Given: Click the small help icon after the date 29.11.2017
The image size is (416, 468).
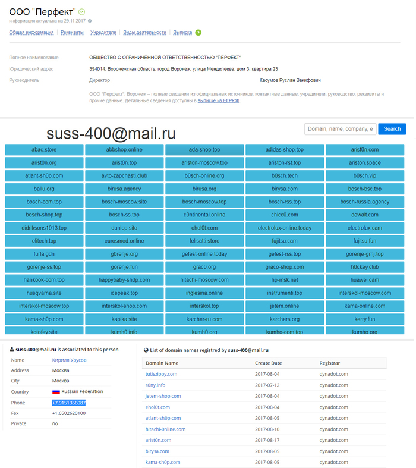Looking at the screenshot, I should (x=90, y=21).
